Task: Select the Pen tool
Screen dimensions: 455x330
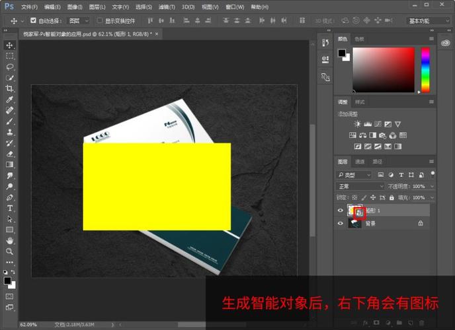Action: (9, 197)
